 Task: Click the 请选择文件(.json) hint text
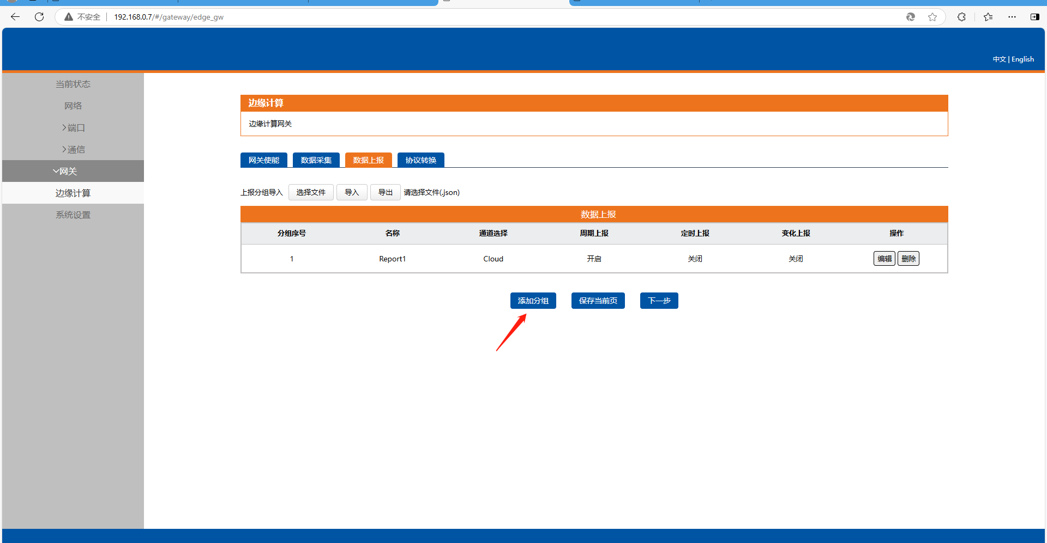[x=432, y=192]
